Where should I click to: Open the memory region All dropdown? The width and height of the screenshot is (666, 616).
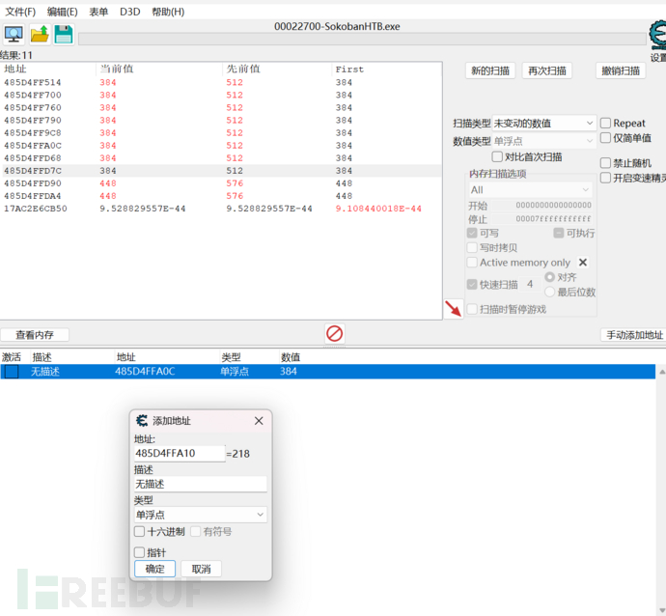click(x=530, y=190)
